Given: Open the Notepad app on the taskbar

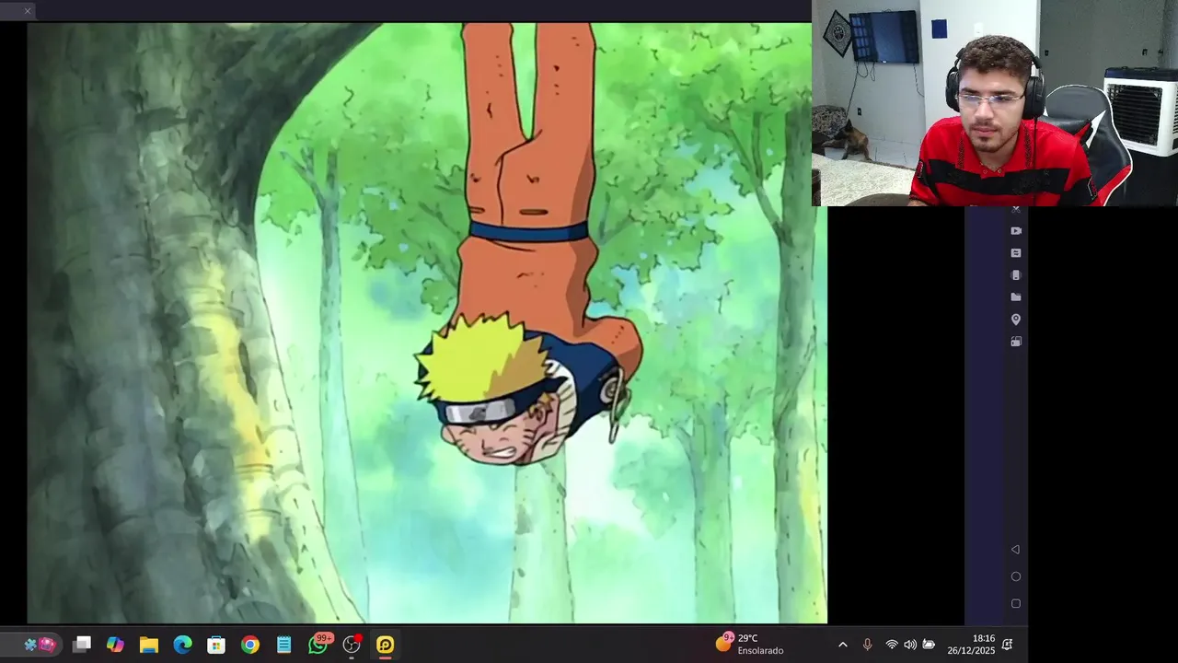Looking at the screenshot, I should 284,645.
